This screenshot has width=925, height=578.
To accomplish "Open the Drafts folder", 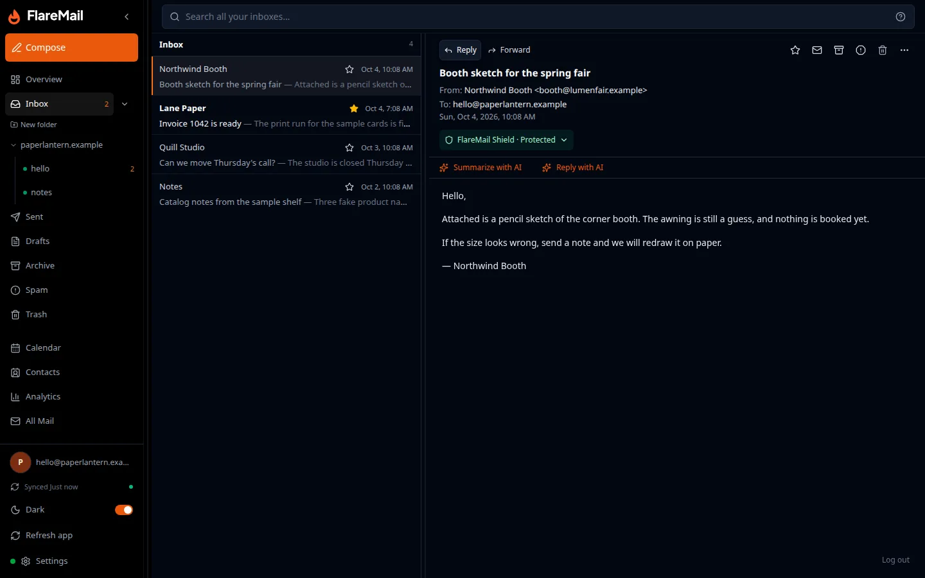I will (x=71, y=241).
